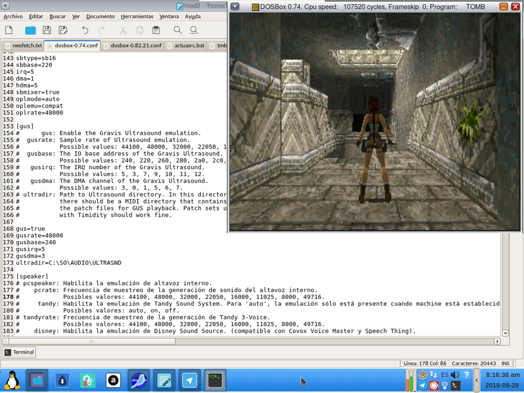Screen dimensions: 524x393
Task: Click the '[speaker]' section header line
Action: coord(32,277)
